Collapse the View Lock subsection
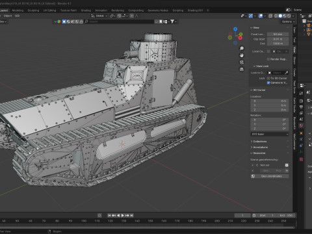The height and width of the screenshot is (234, 312). click(261, 66)
